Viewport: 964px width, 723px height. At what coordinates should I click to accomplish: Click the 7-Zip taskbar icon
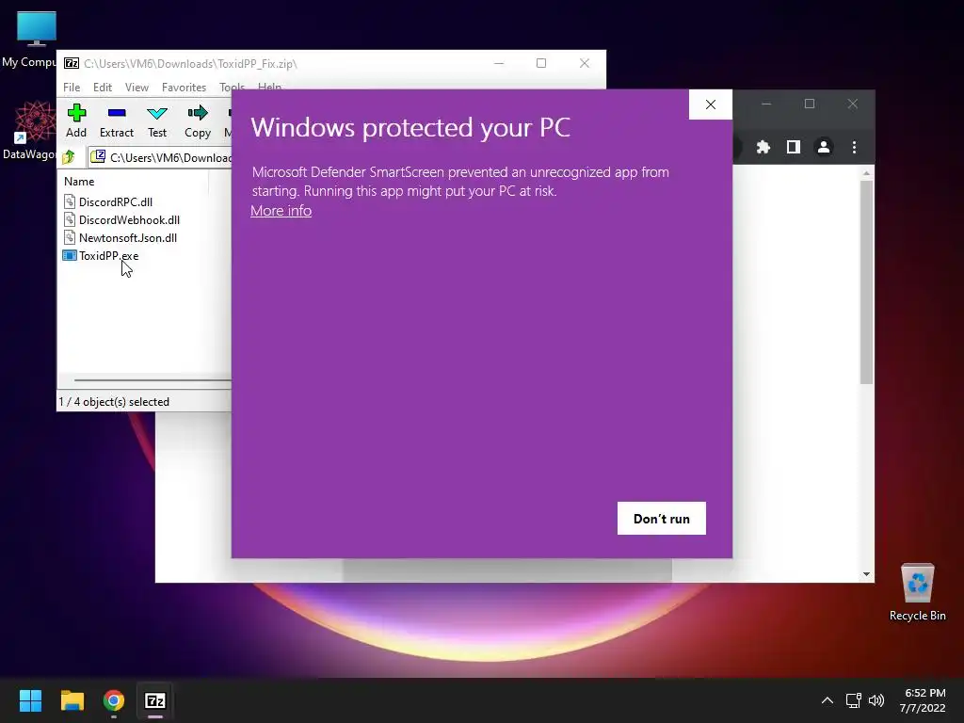click(155, 700)
